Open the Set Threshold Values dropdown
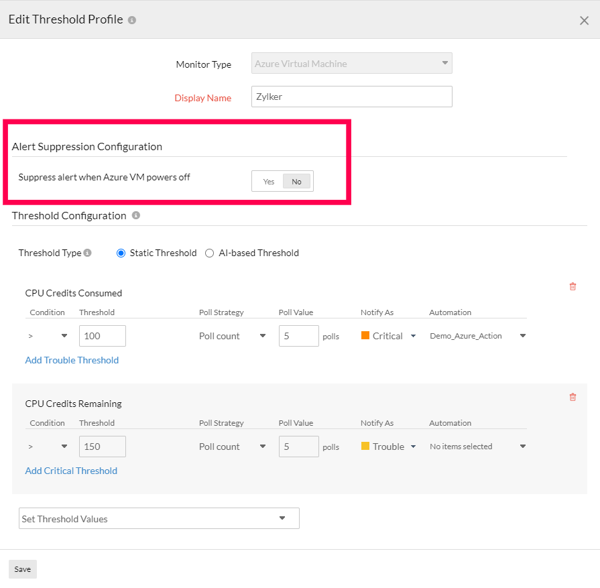This screenshot has height=588, width=600. 159,519
